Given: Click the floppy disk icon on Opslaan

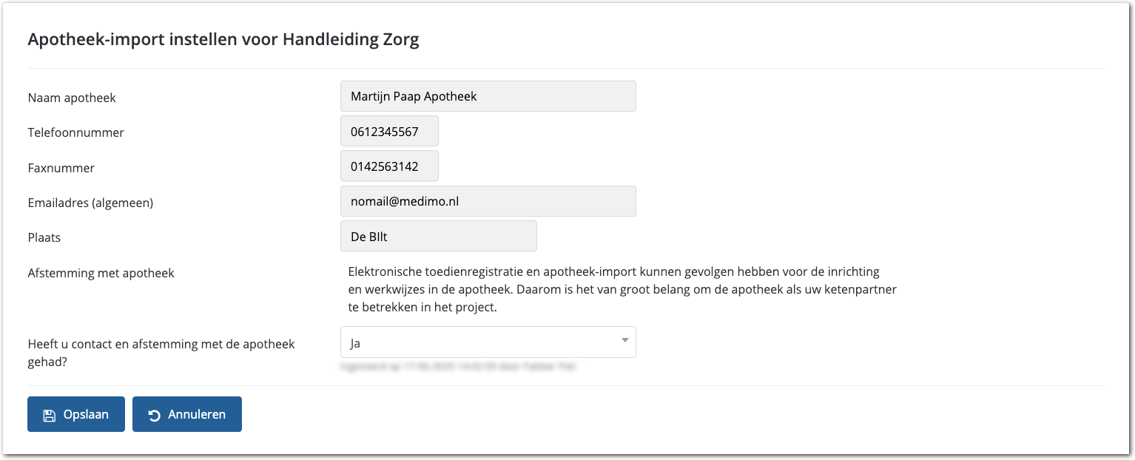Looking at the screenshot, I should (49, 415).
